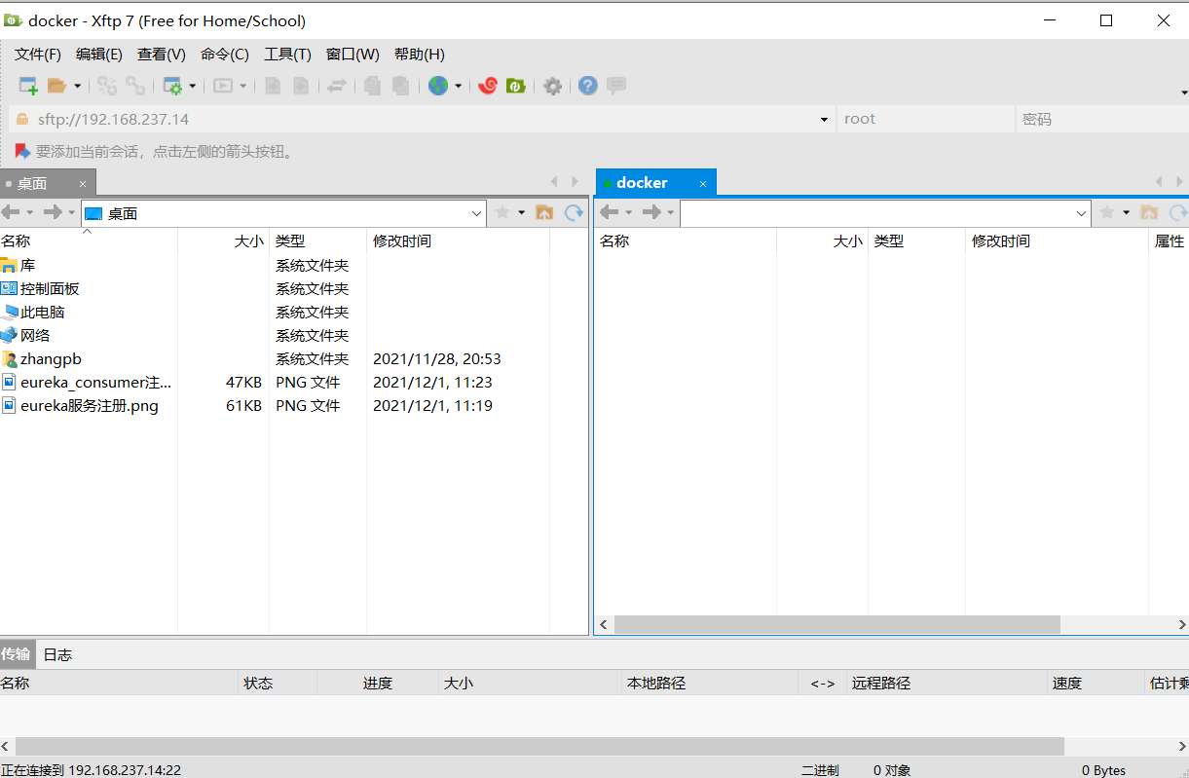The height and width of the screenshot is (778, 1189).
Task: Close the 桌面 tab
Action: tap(83, 183)
